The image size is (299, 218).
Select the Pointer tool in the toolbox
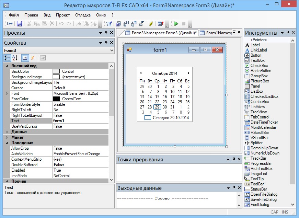(258, 40)
